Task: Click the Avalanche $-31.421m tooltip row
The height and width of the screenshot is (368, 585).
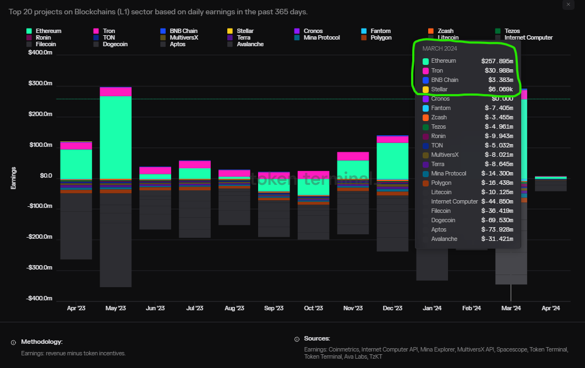Action: tap(468, 239)
